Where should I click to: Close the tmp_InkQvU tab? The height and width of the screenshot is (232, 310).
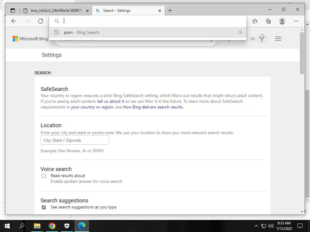[87, 11]
